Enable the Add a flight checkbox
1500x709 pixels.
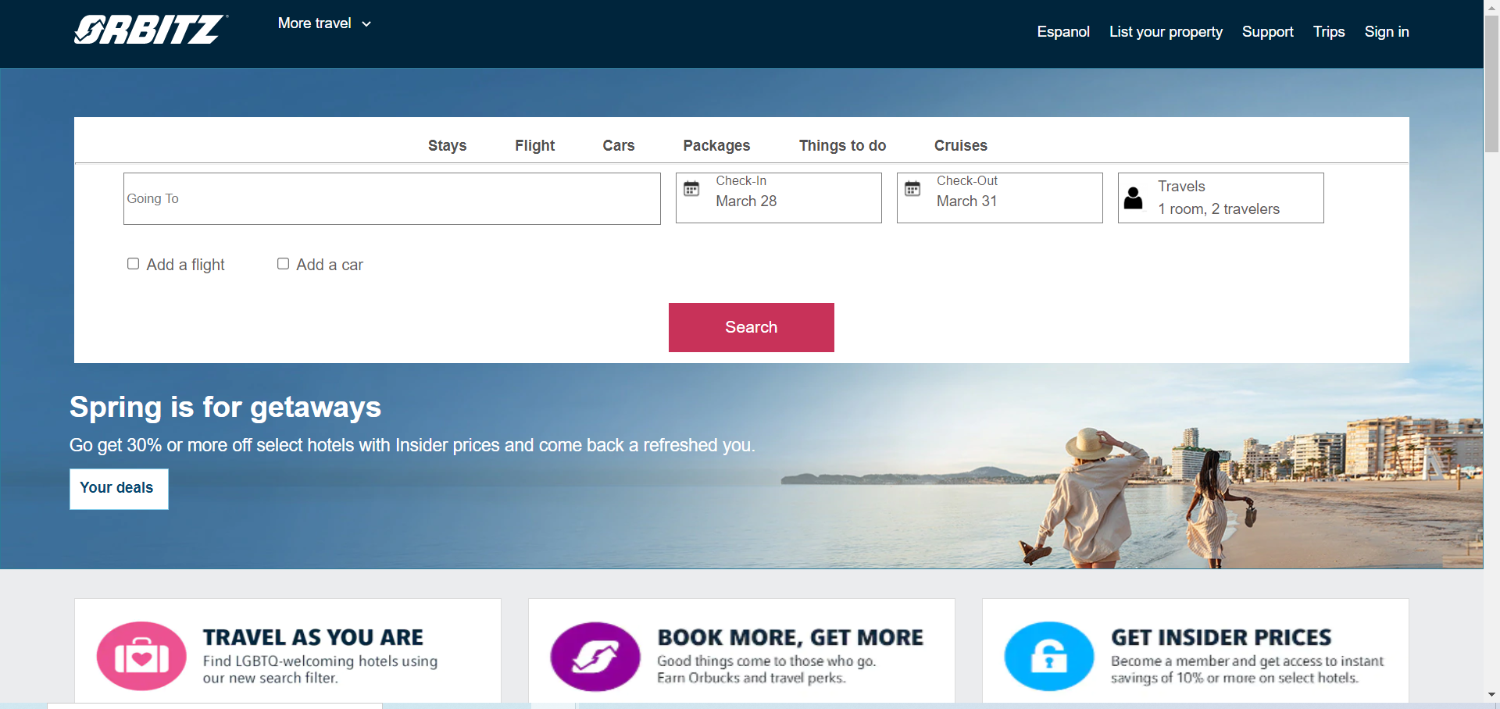click(x=134, y=264)
